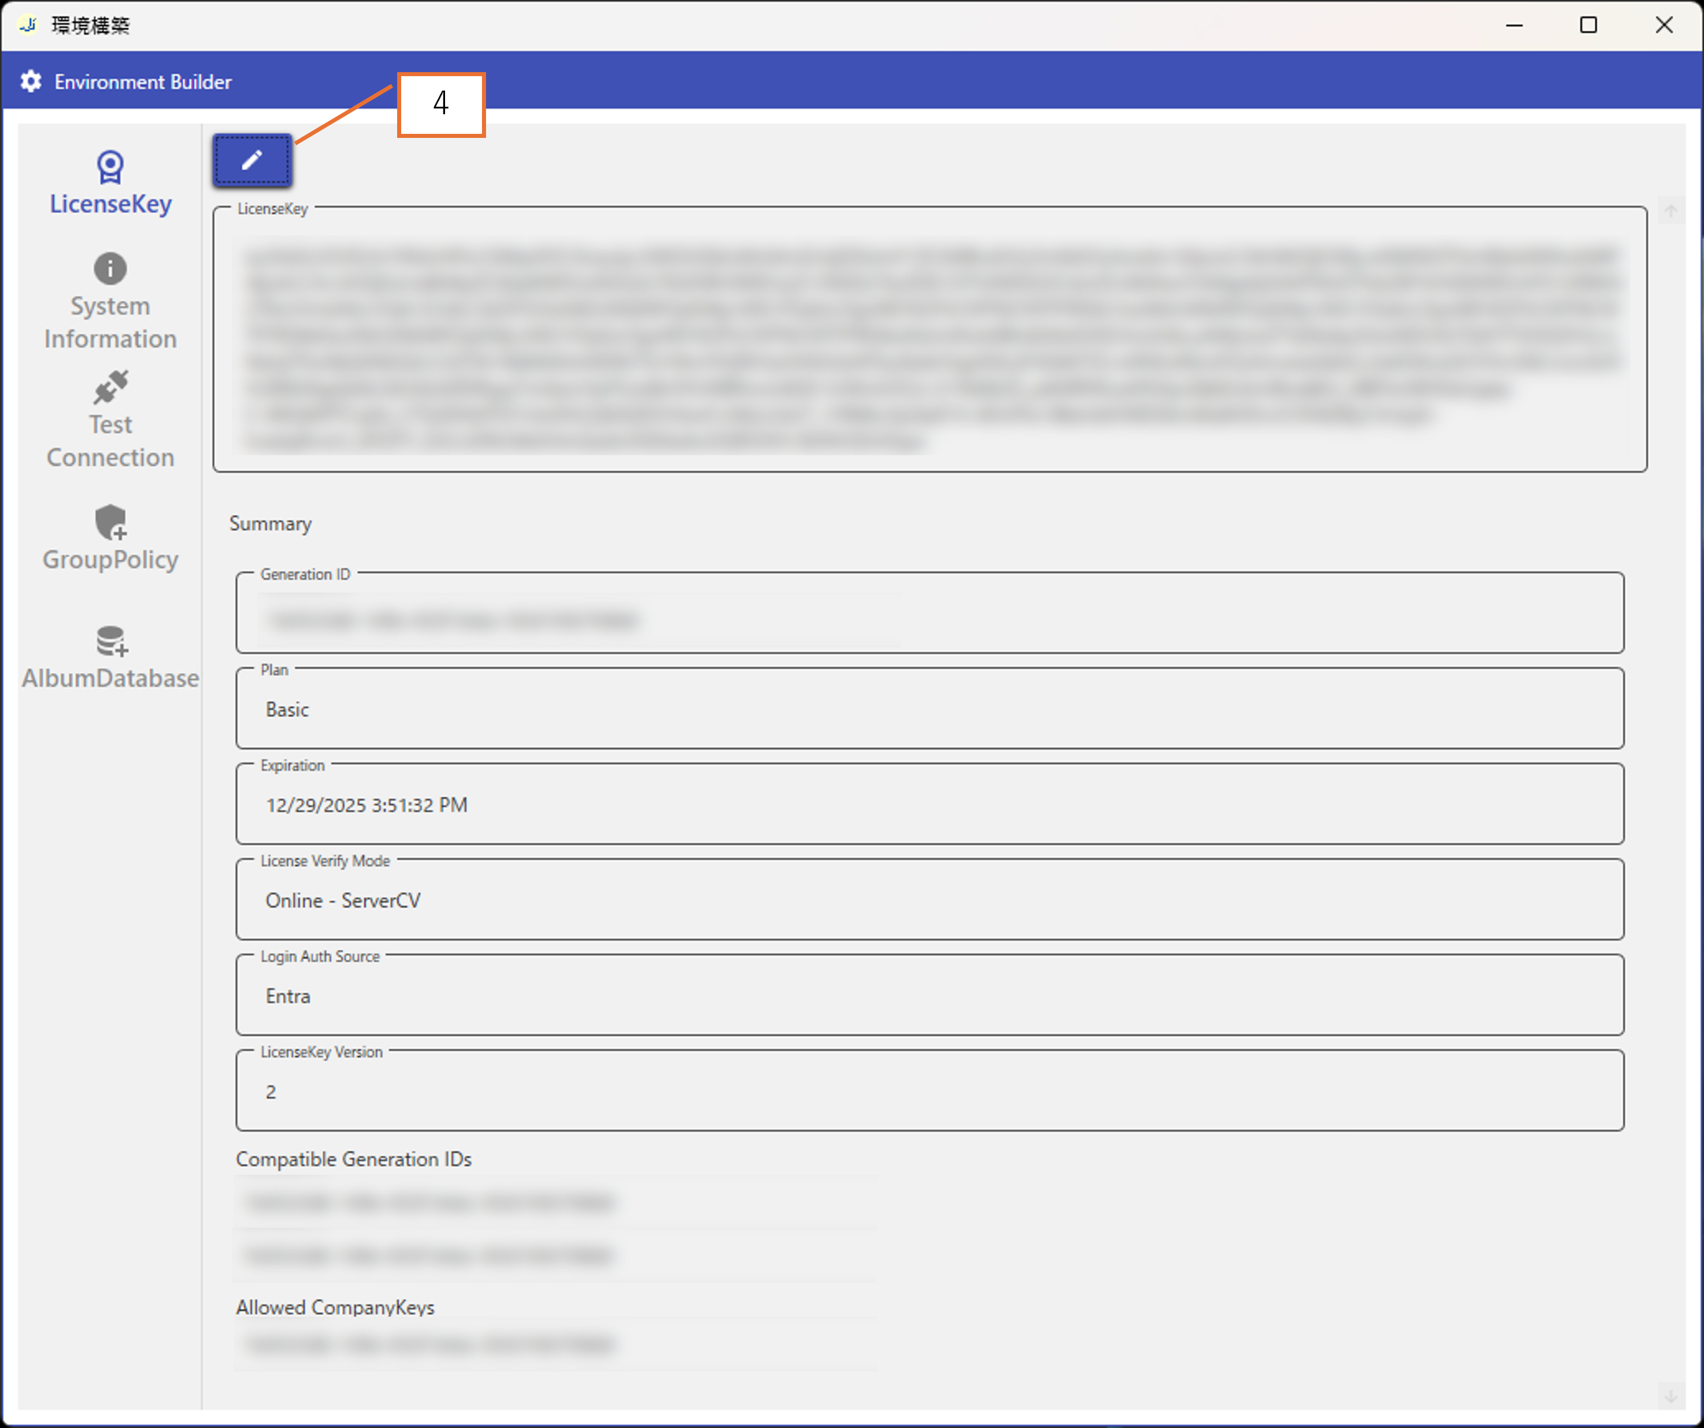The width and height of the screenshot is (1704, 1428).
Task: Select the Test Connection plug icon
Action: [x=110, y=388]
